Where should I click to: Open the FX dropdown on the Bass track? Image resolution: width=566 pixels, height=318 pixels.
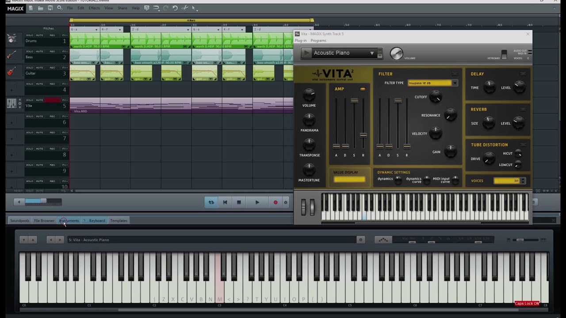pos(65,52)
